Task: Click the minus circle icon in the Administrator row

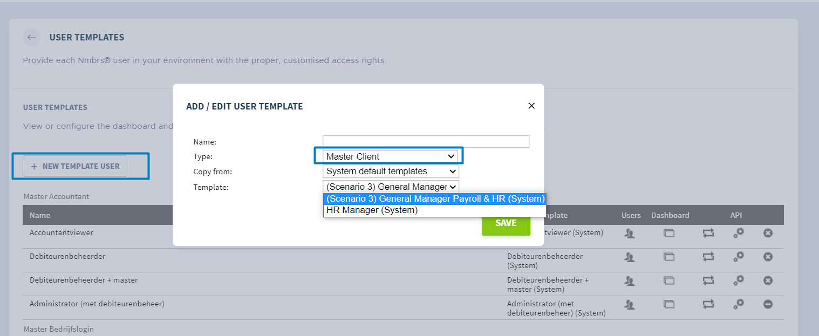Action: [768, 304]
